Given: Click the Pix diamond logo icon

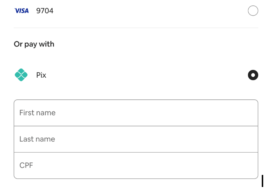Looking at the screenshot, I should click(21, 75).
